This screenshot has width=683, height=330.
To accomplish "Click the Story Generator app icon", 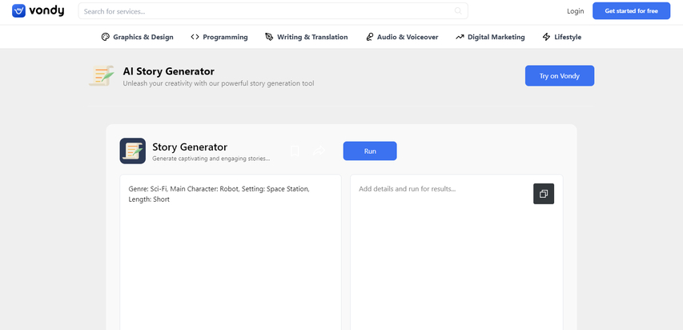I will pyautogui.click(x=132, y=151).
